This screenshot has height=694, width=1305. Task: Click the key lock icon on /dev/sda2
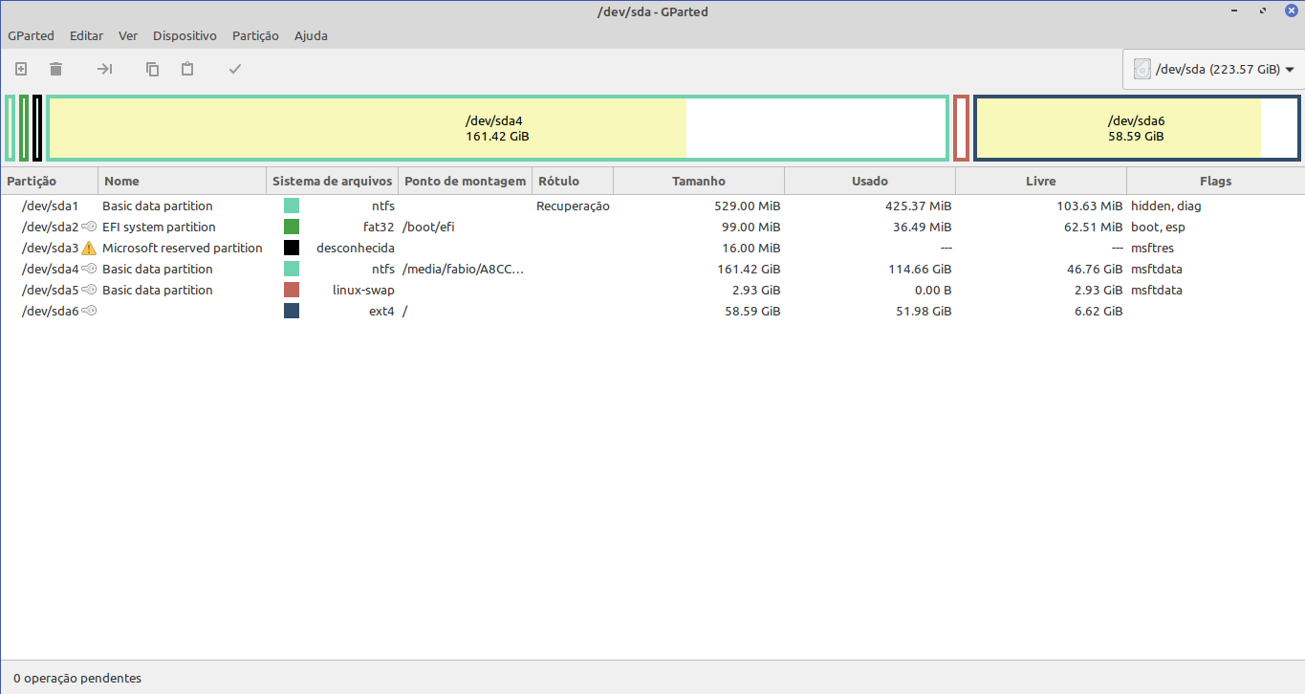click(x=89, y=227)
